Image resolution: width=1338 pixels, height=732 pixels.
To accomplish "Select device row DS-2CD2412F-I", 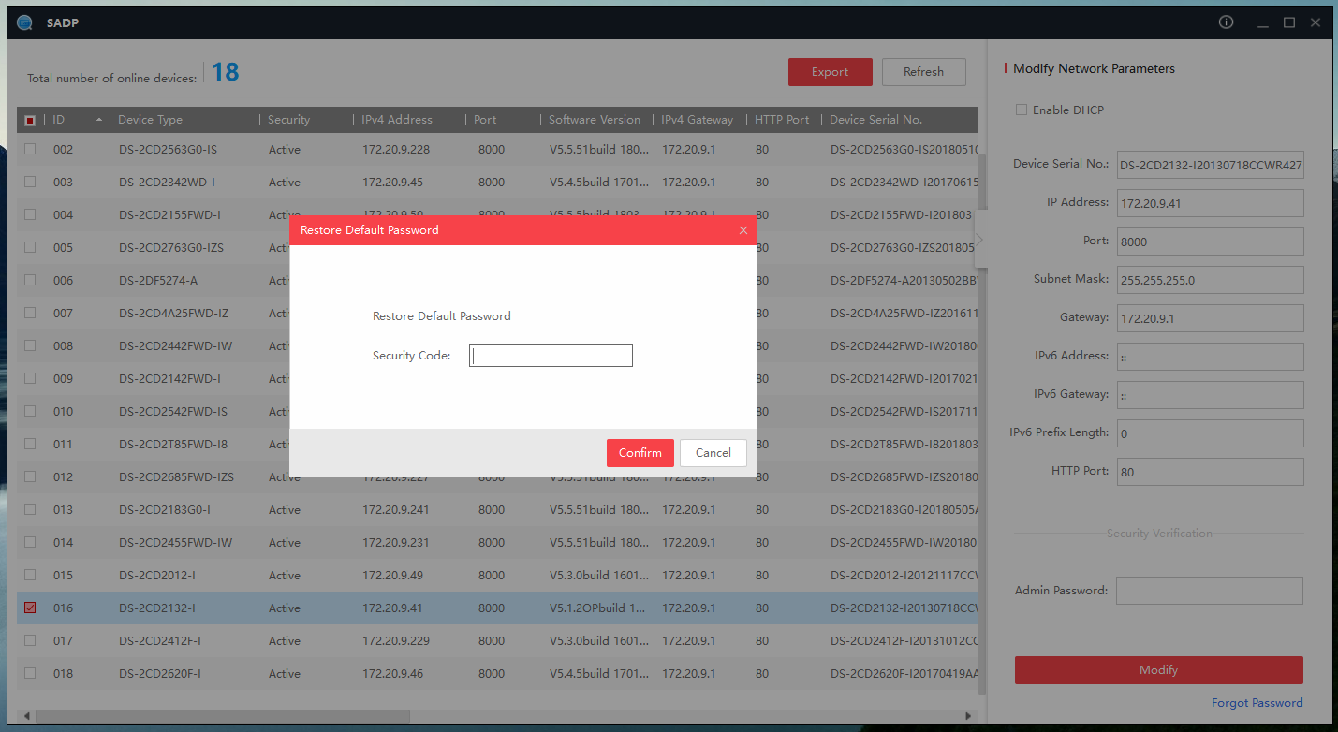I will pos(497,640).
